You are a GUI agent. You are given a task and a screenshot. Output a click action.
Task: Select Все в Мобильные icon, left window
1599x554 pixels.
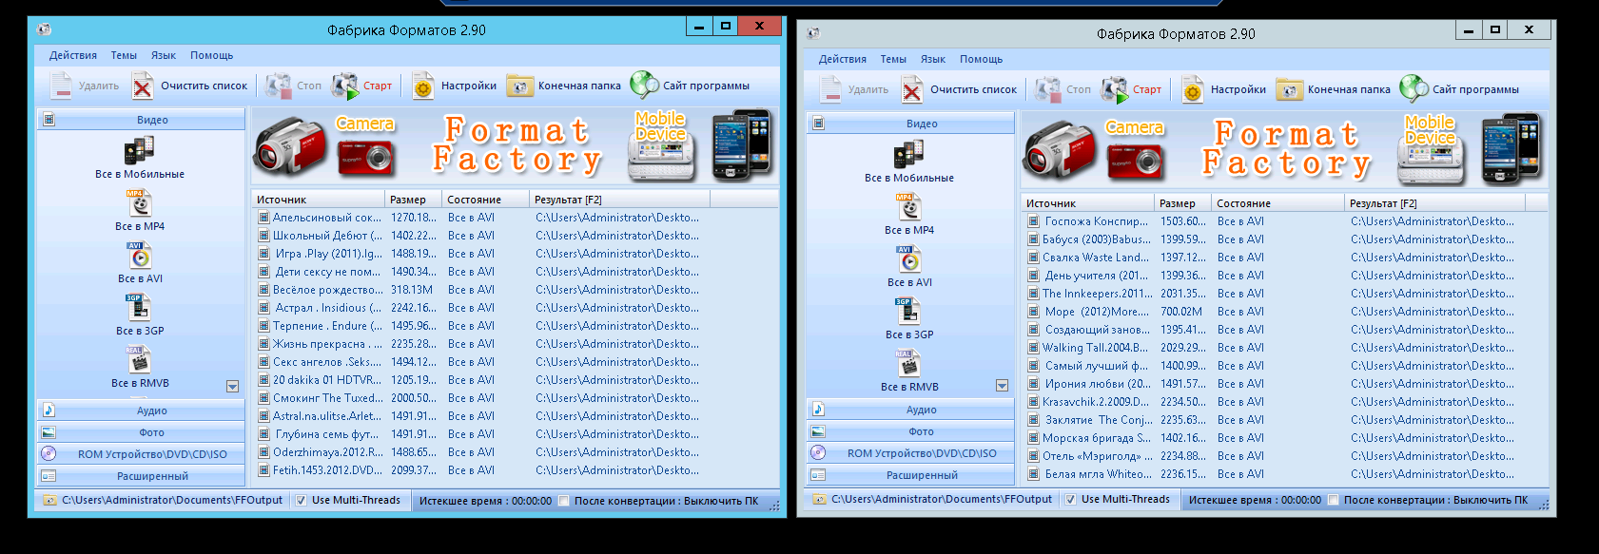(x=139, y=150)
